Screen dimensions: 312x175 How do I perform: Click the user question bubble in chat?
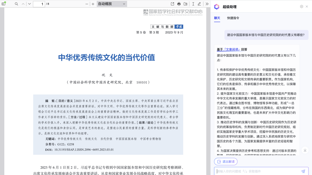(x=266, y=35)
